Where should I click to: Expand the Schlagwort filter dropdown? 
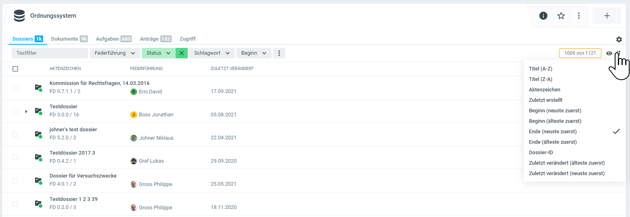(212, 53)
